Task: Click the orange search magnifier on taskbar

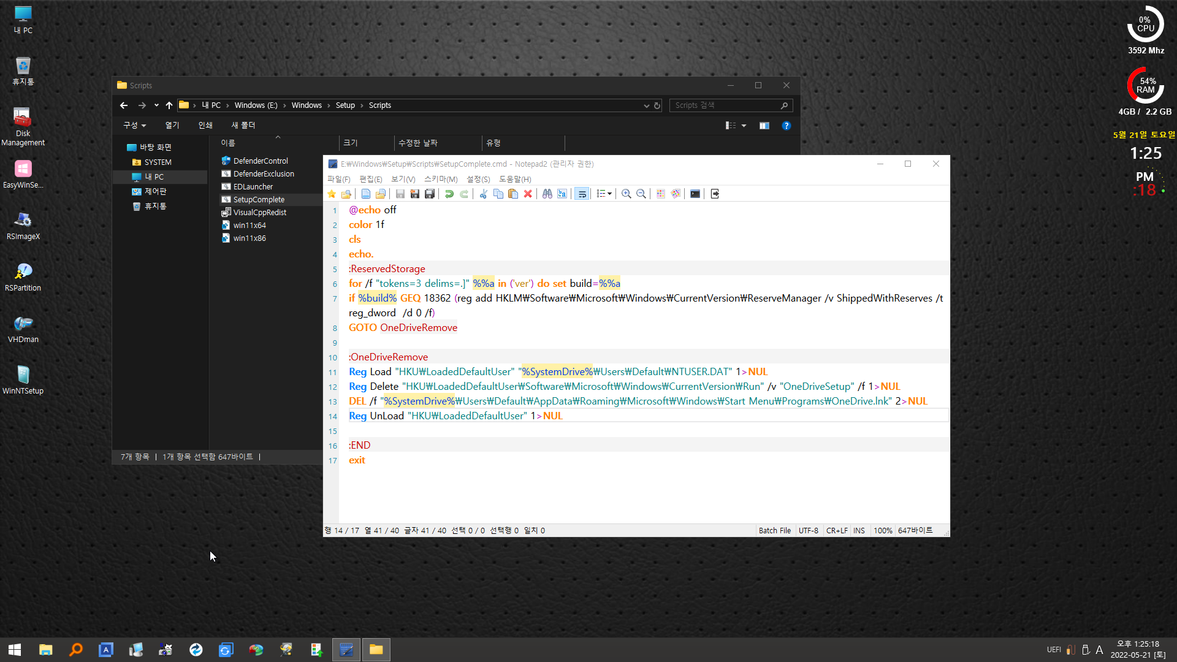Action: tap(76, 650)
